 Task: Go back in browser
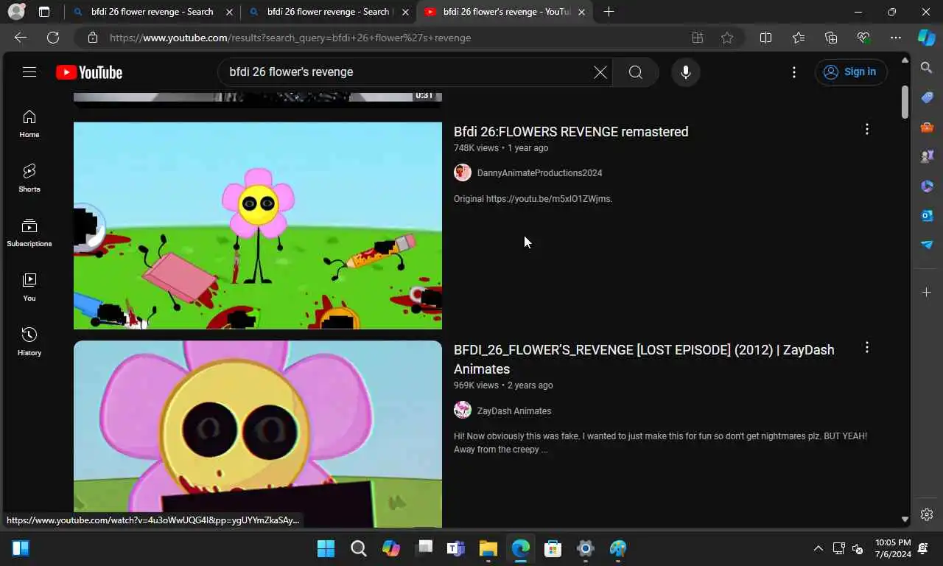[x=21, y=38]
